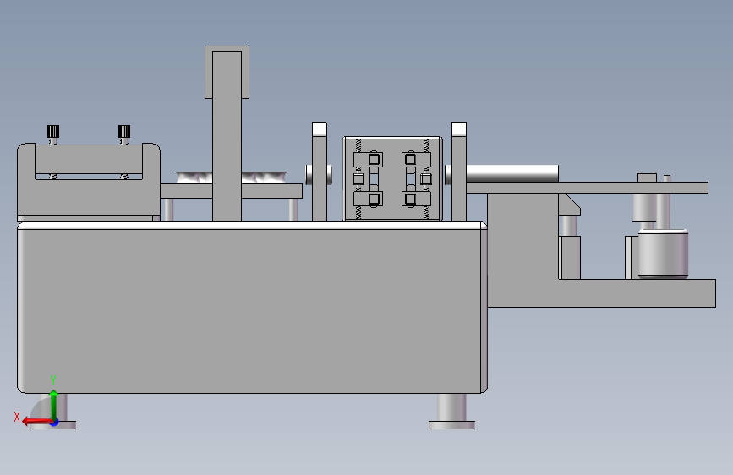
Task: Pick the upright post right of the center frame
Action: pyautogui.click(x=459, y=172)
